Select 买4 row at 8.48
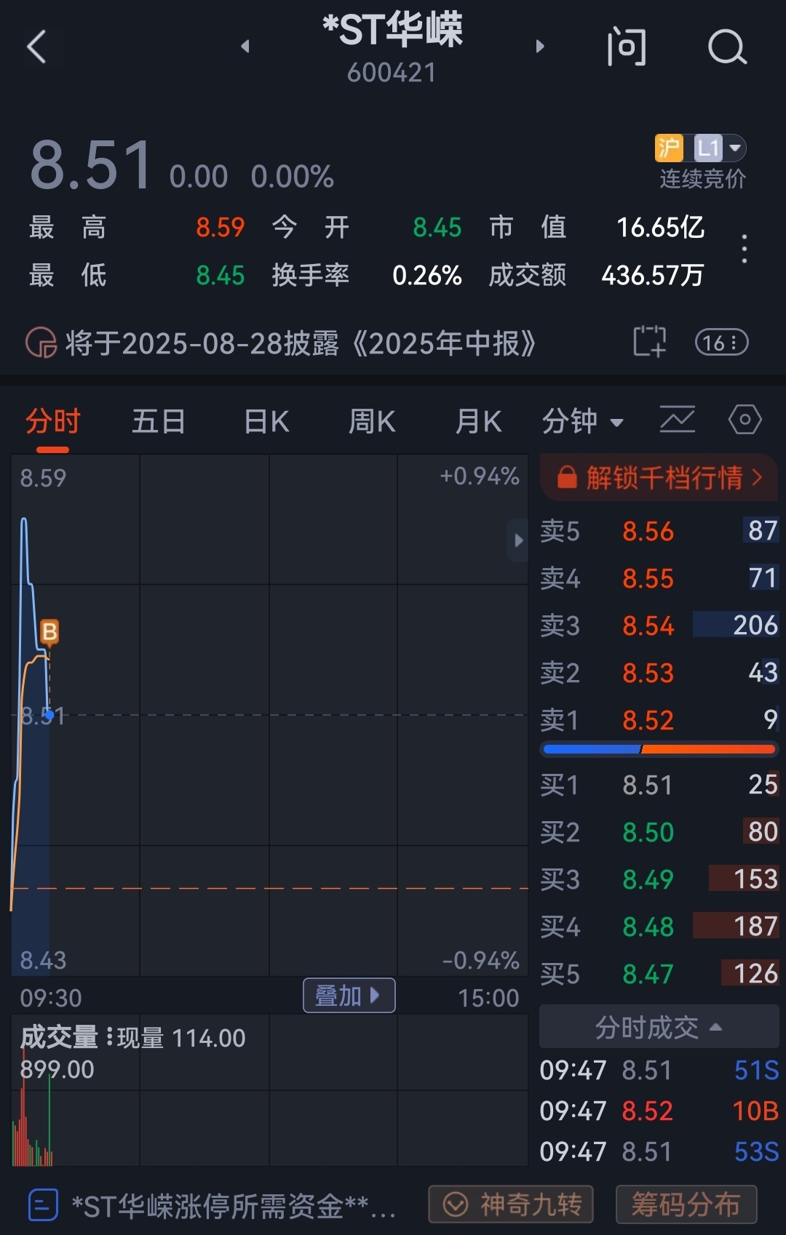Screen dimensions: 786x1235 coord(659,927)
